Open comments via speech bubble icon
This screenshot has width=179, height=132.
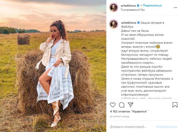click(x=122, y=105)
